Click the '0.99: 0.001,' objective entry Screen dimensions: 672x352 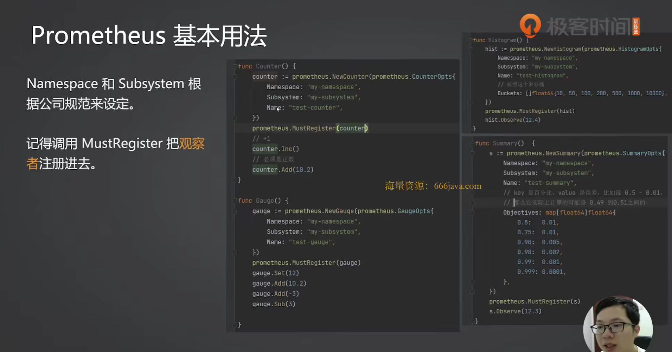(x=540, y=262)
